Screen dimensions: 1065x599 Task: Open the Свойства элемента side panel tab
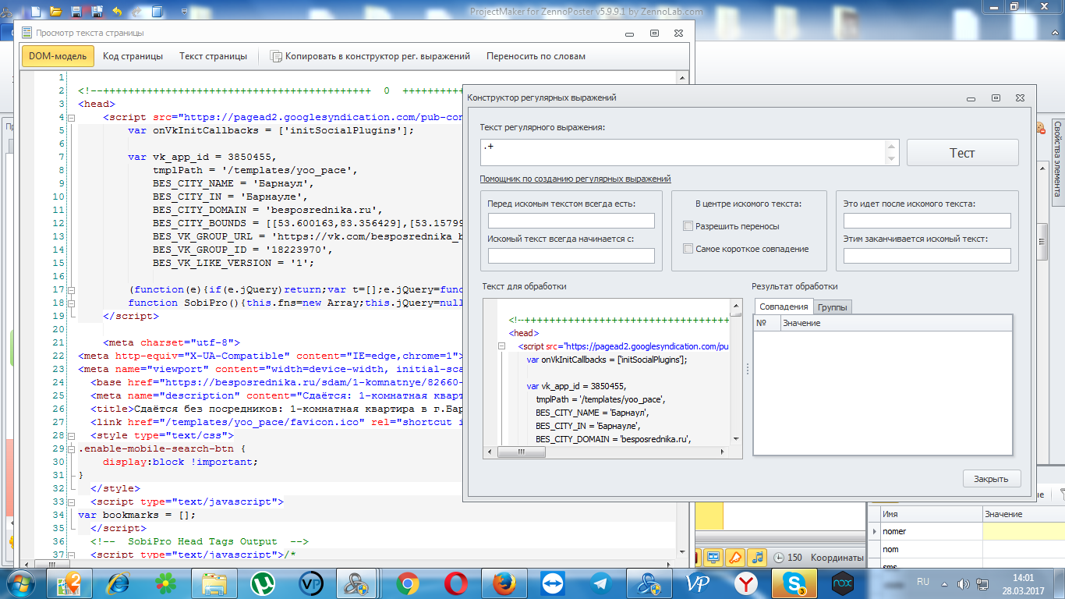tap(1057, 161)
